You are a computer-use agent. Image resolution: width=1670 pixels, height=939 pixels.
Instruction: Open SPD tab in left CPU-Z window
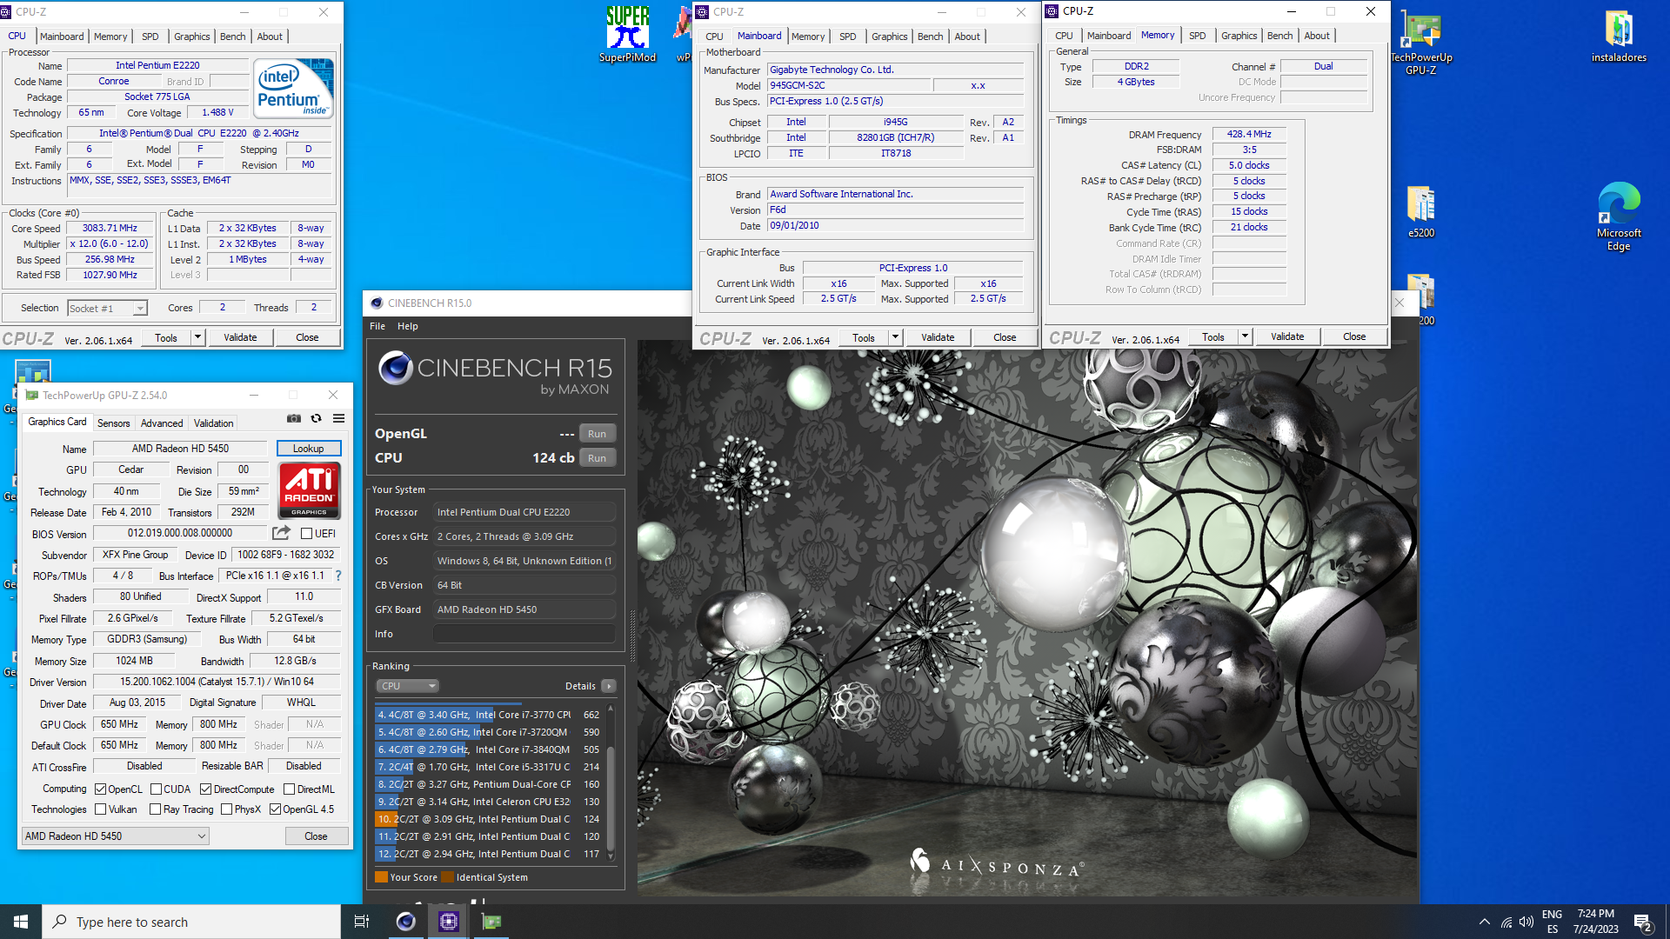(x=150, y=37)
